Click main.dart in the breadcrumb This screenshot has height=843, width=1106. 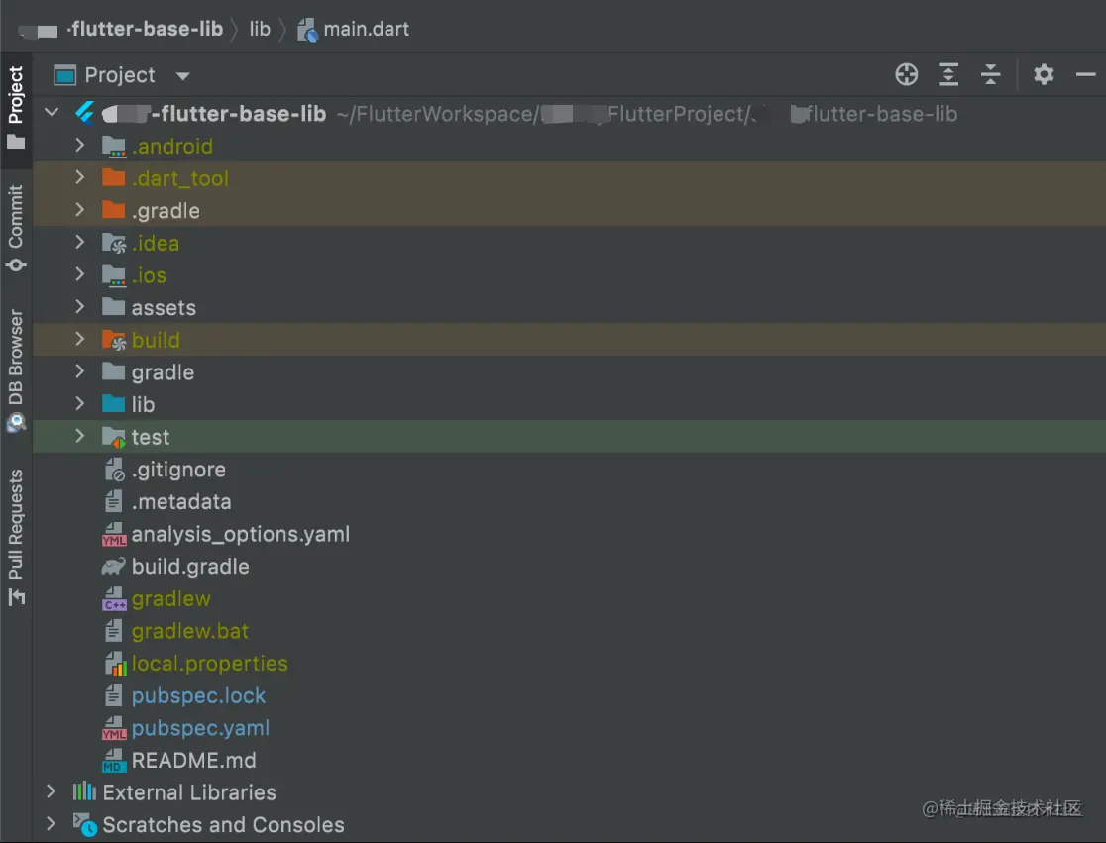366,29
